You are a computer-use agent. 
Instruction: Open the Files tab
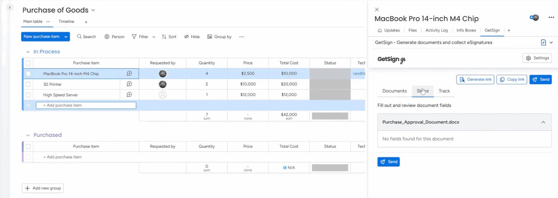(x=413, y=30)
